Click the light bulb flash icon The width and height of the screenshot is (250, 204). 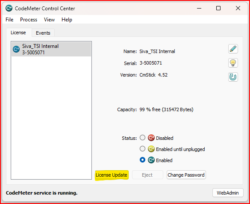pyautogui.click(x=233, y=63)
